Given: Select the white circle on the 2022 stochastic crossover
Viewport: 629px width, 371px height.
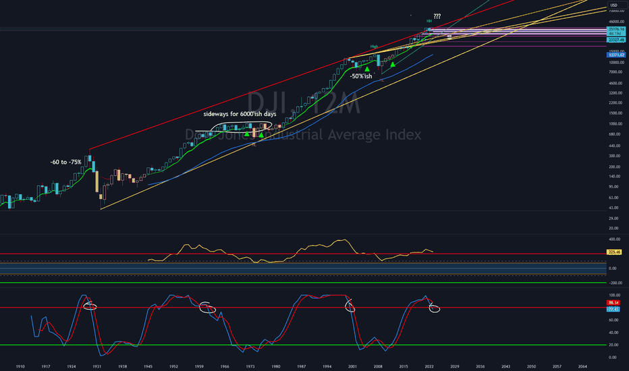Looking at the screenshot, I should point(435,308).
